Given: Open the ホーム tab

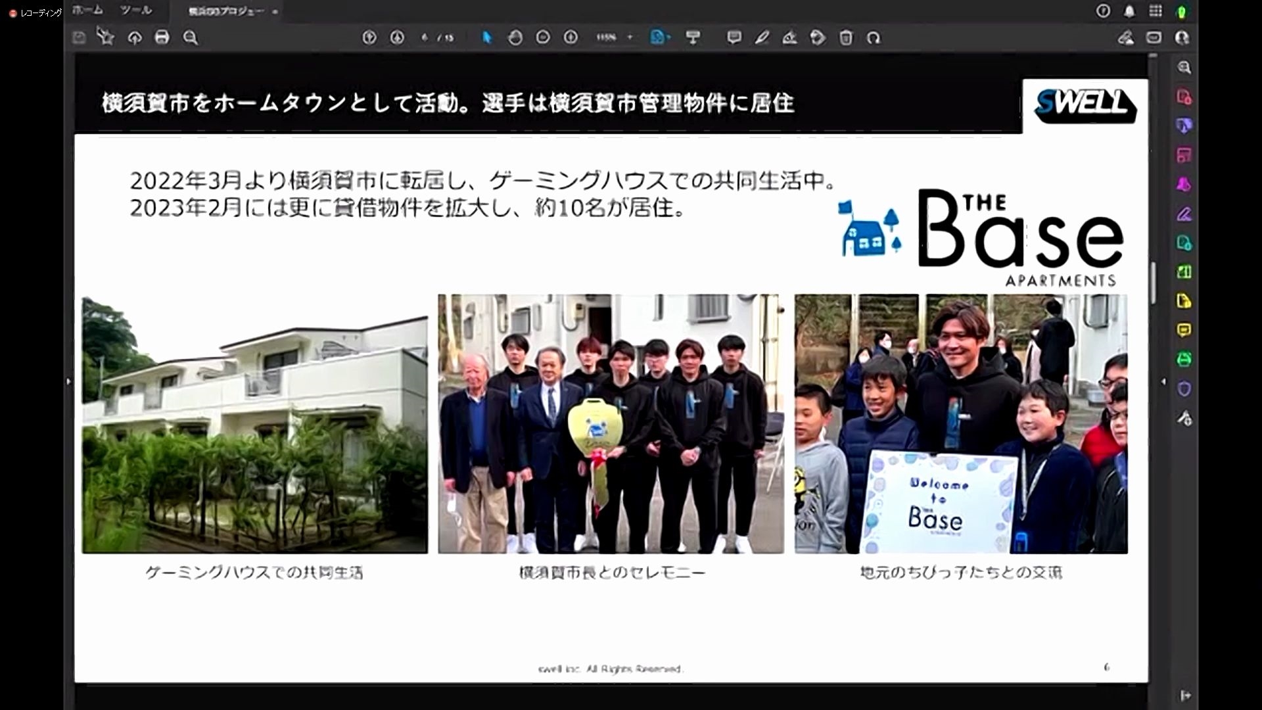Looking at the screenshot, I should (x=87, y=11).
